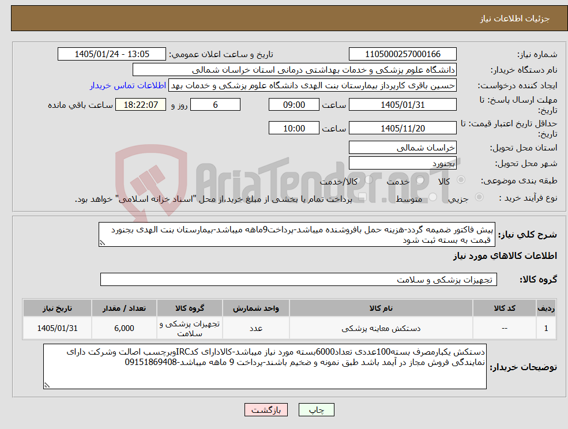Click the item code cell showing --

(x=505, y=328)
